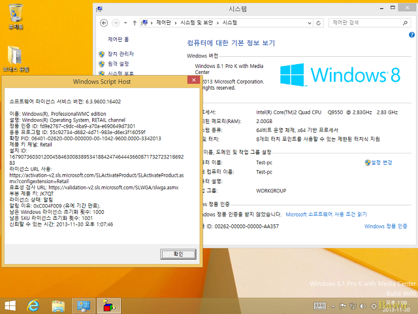Click the 'Windows 8.1 Pro K with Media Center' edition text

pyautogui.click(x=229, y=69)
